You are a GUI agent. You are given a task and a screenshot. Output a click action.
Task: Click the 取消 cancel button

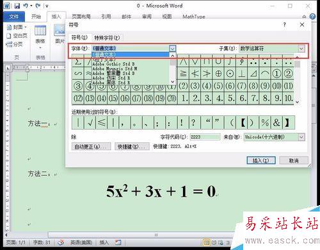pyautogui.click(x=294, y=160)
